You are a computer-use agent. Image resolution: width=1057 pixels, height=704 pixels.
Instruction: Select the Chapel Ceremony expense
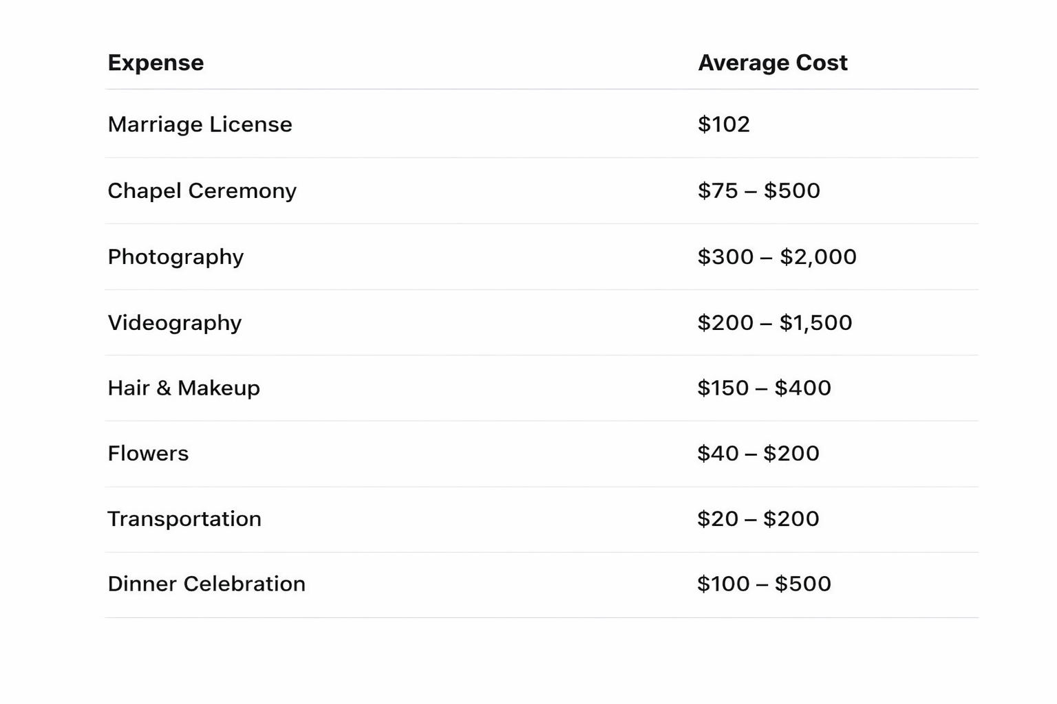click(202, 190)
